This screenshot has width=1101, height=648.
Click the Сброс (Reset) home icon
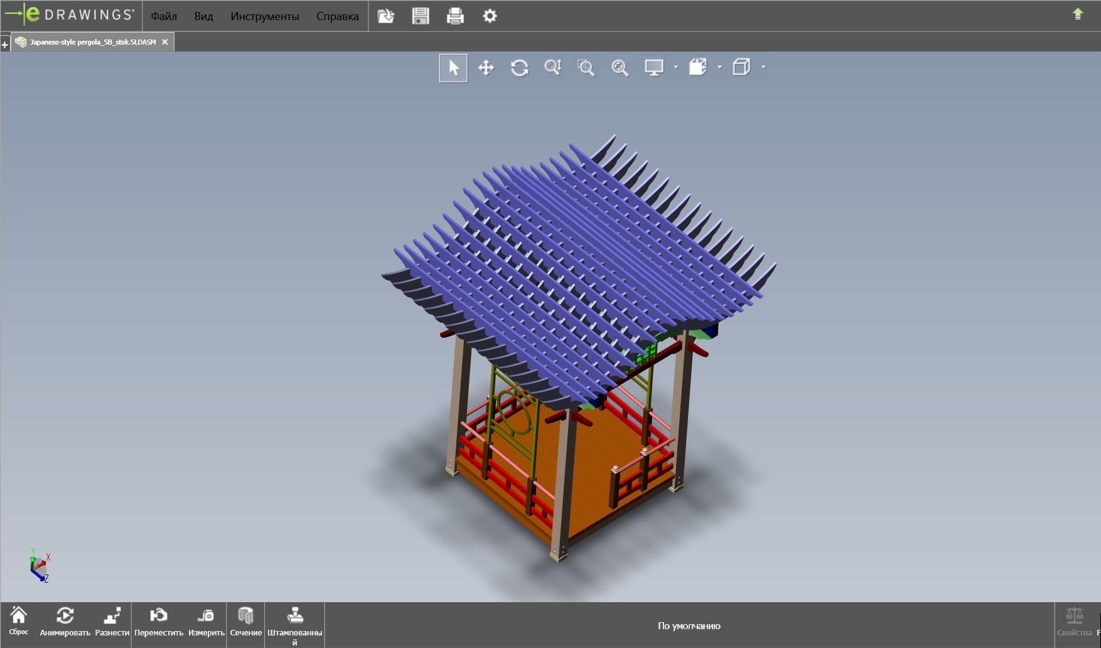pos(20,624)
